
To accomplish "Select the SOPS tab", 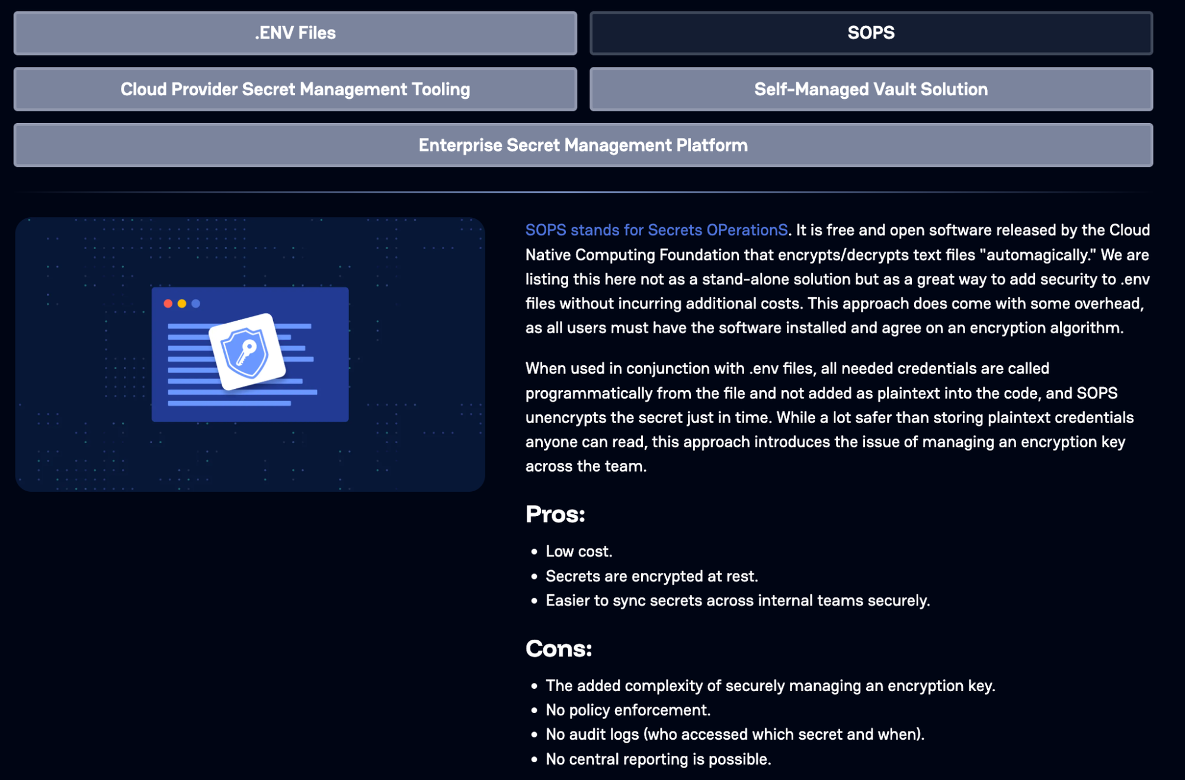I will pyautogui.click(x=870, y=33).
